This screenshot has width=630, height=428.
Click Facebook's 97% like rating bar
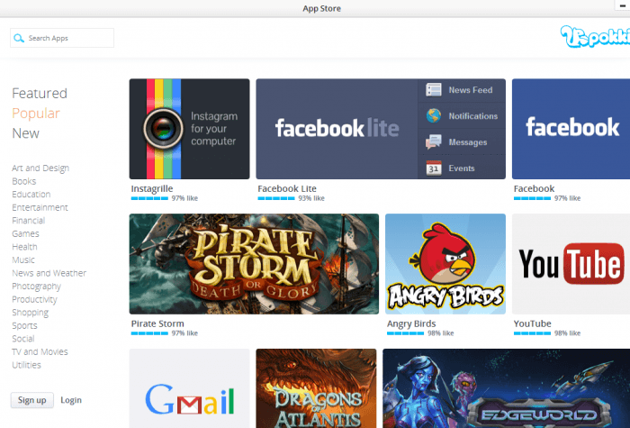(532, 198)
